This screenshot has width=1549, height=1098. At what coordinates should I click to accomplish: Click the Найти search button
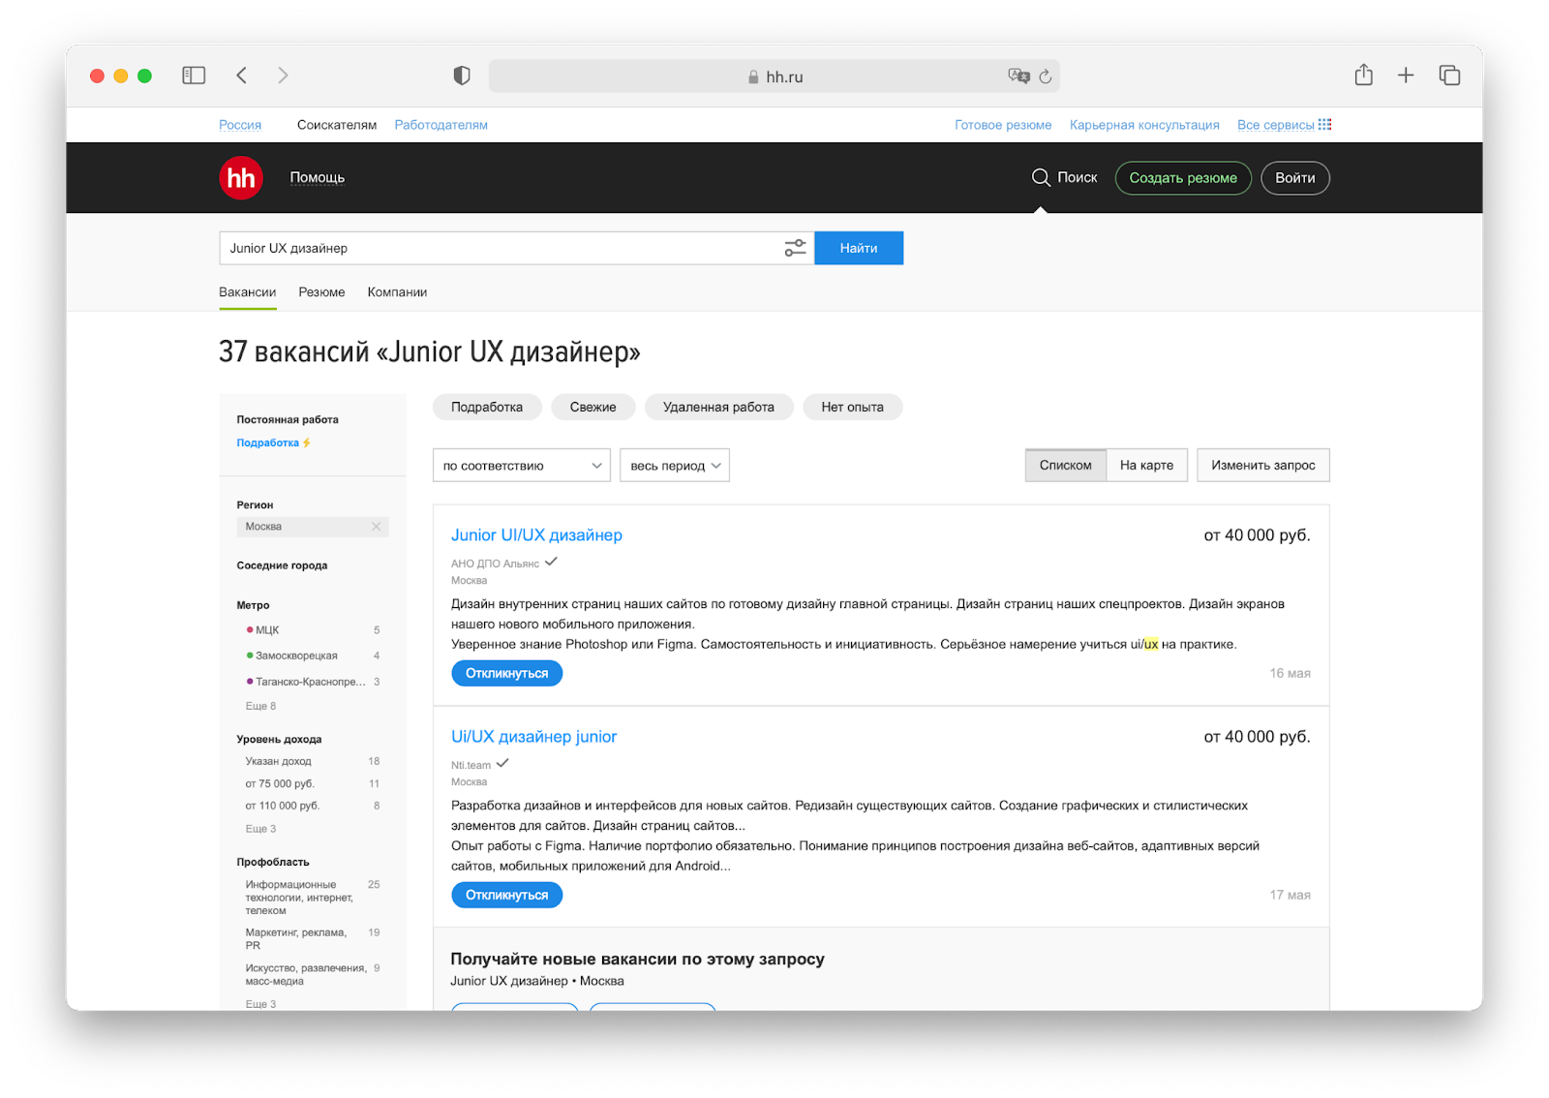pyautogui.click(x=859, y=248)
